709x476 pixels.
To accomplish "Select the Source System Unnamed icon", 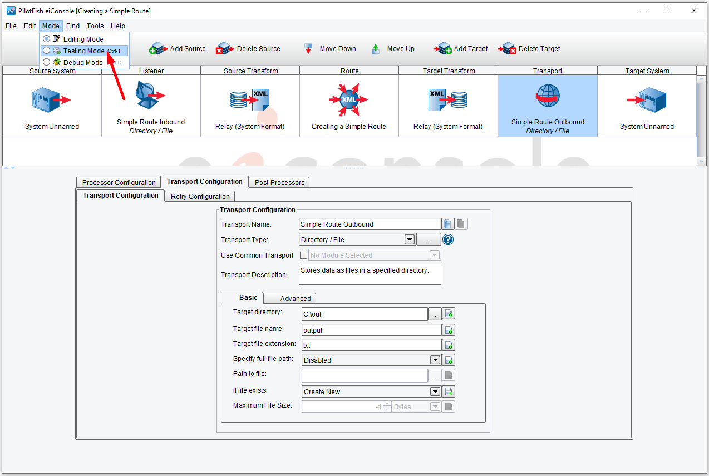I will [52, 101].
